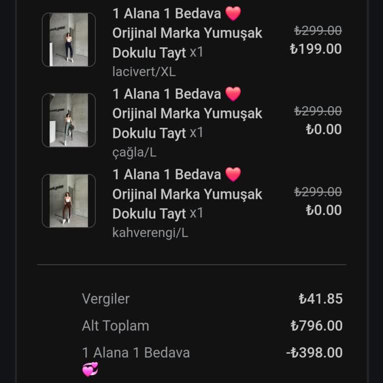Click the ₺0.00 price of çağla item
Image resolution: width=383 pixels, height=383 pixels.
coord(324,129)
